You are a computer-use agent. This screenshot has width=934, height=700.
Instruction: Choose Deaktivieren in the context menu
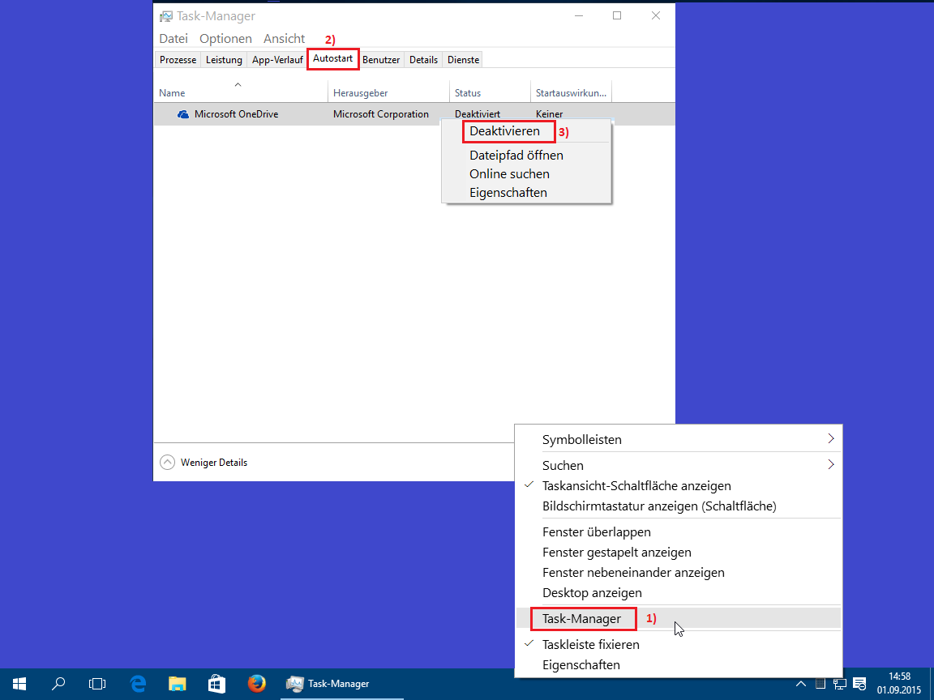pyautogui.click(x=504, y=131)
